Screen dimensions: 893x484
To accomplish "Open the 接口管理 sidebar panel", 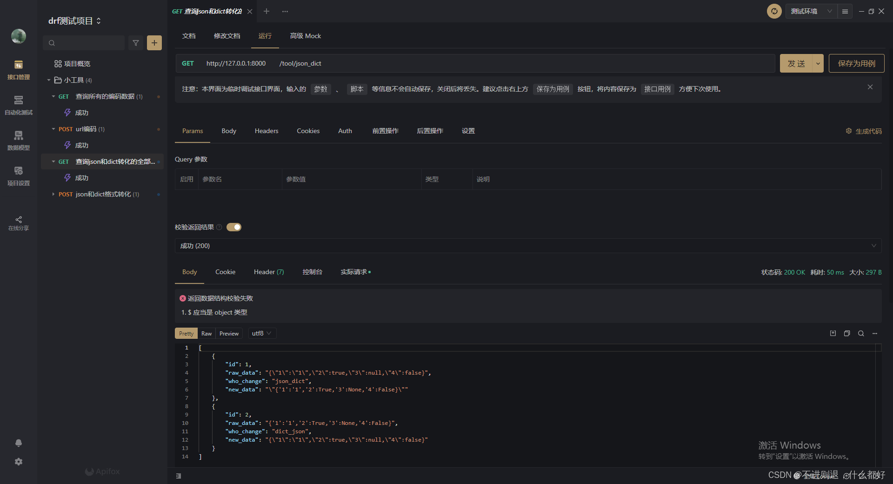I will click(18, 70).
